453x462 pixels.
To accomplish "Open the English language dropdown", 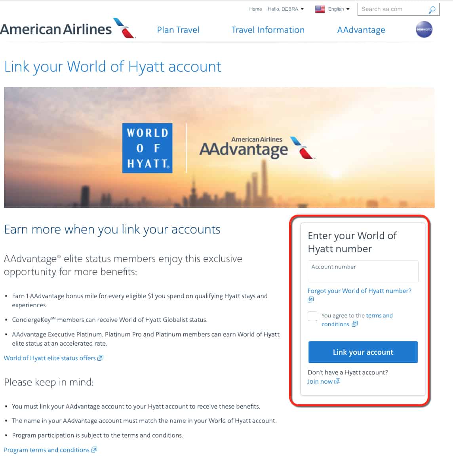I will 339,9.
